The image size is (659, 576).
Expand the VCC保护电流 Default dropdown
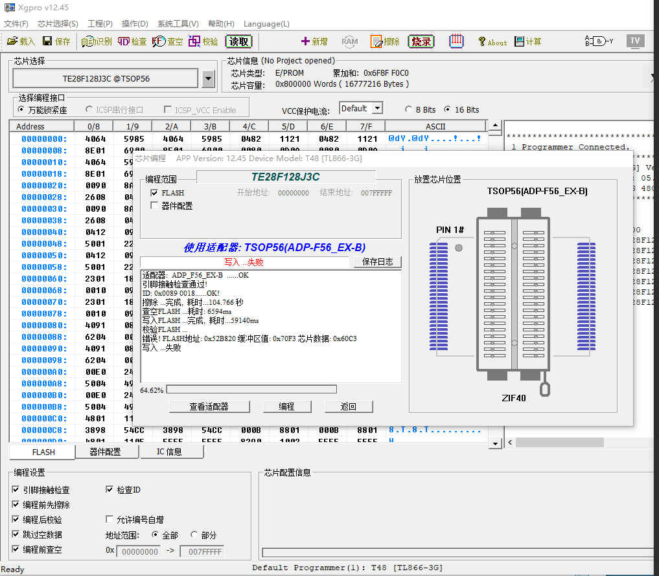(377, 109)
